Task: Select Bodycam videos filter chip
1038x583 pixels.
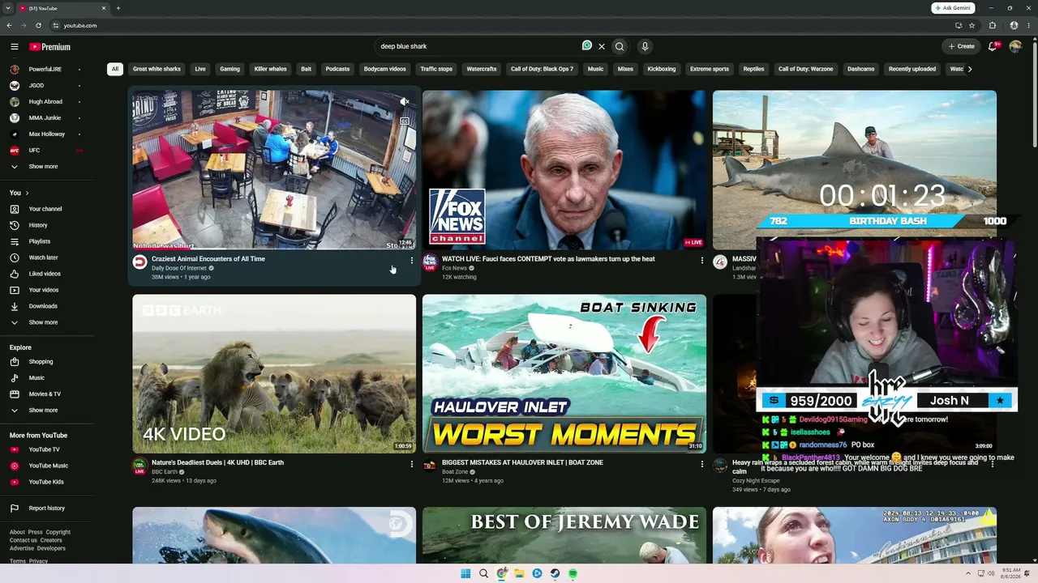Action: point(385,69)
